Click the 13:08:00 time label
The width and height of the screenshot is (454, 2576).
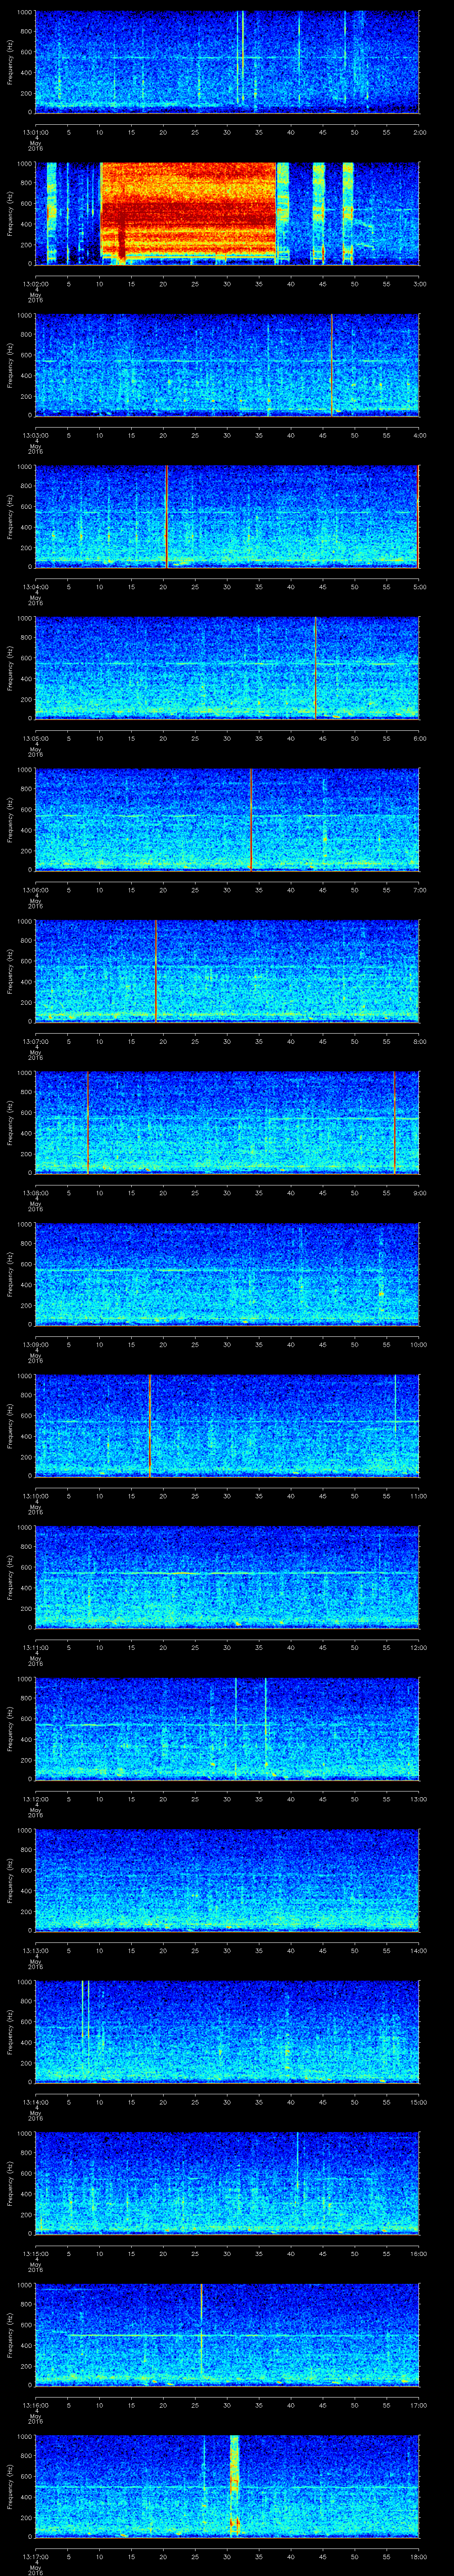[x=35, y=1194]
